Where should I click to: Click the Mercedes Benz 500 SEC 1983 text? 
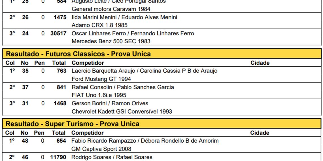111,41
